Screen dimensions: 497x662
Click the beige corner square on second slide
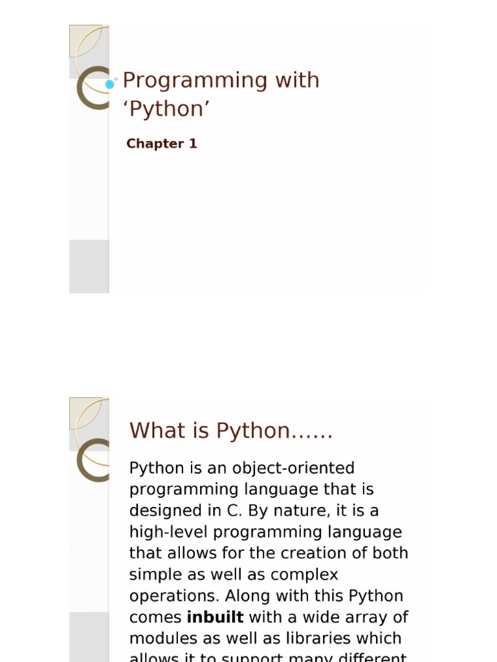coord(83,412)
